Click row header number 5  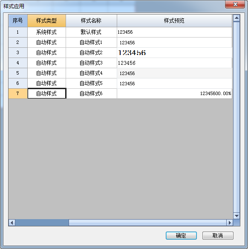[18, 73]
